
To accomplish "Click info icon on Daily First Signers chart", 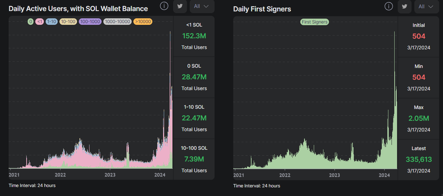I will 389,6.
